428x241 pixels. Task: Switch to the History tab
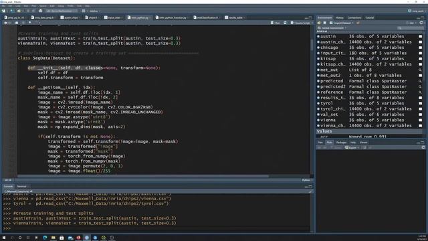pyautogui.click(x=340, y=17)
